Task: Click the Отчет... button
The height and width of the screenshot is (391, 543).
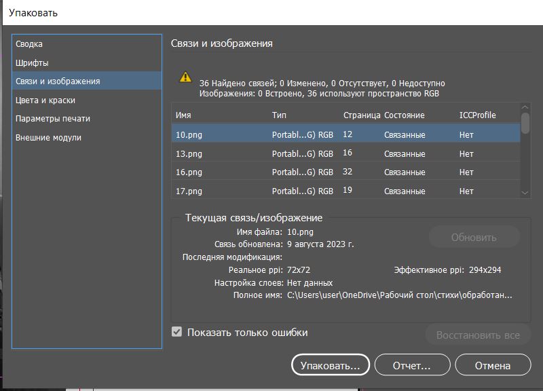Action: pos(412,365)
